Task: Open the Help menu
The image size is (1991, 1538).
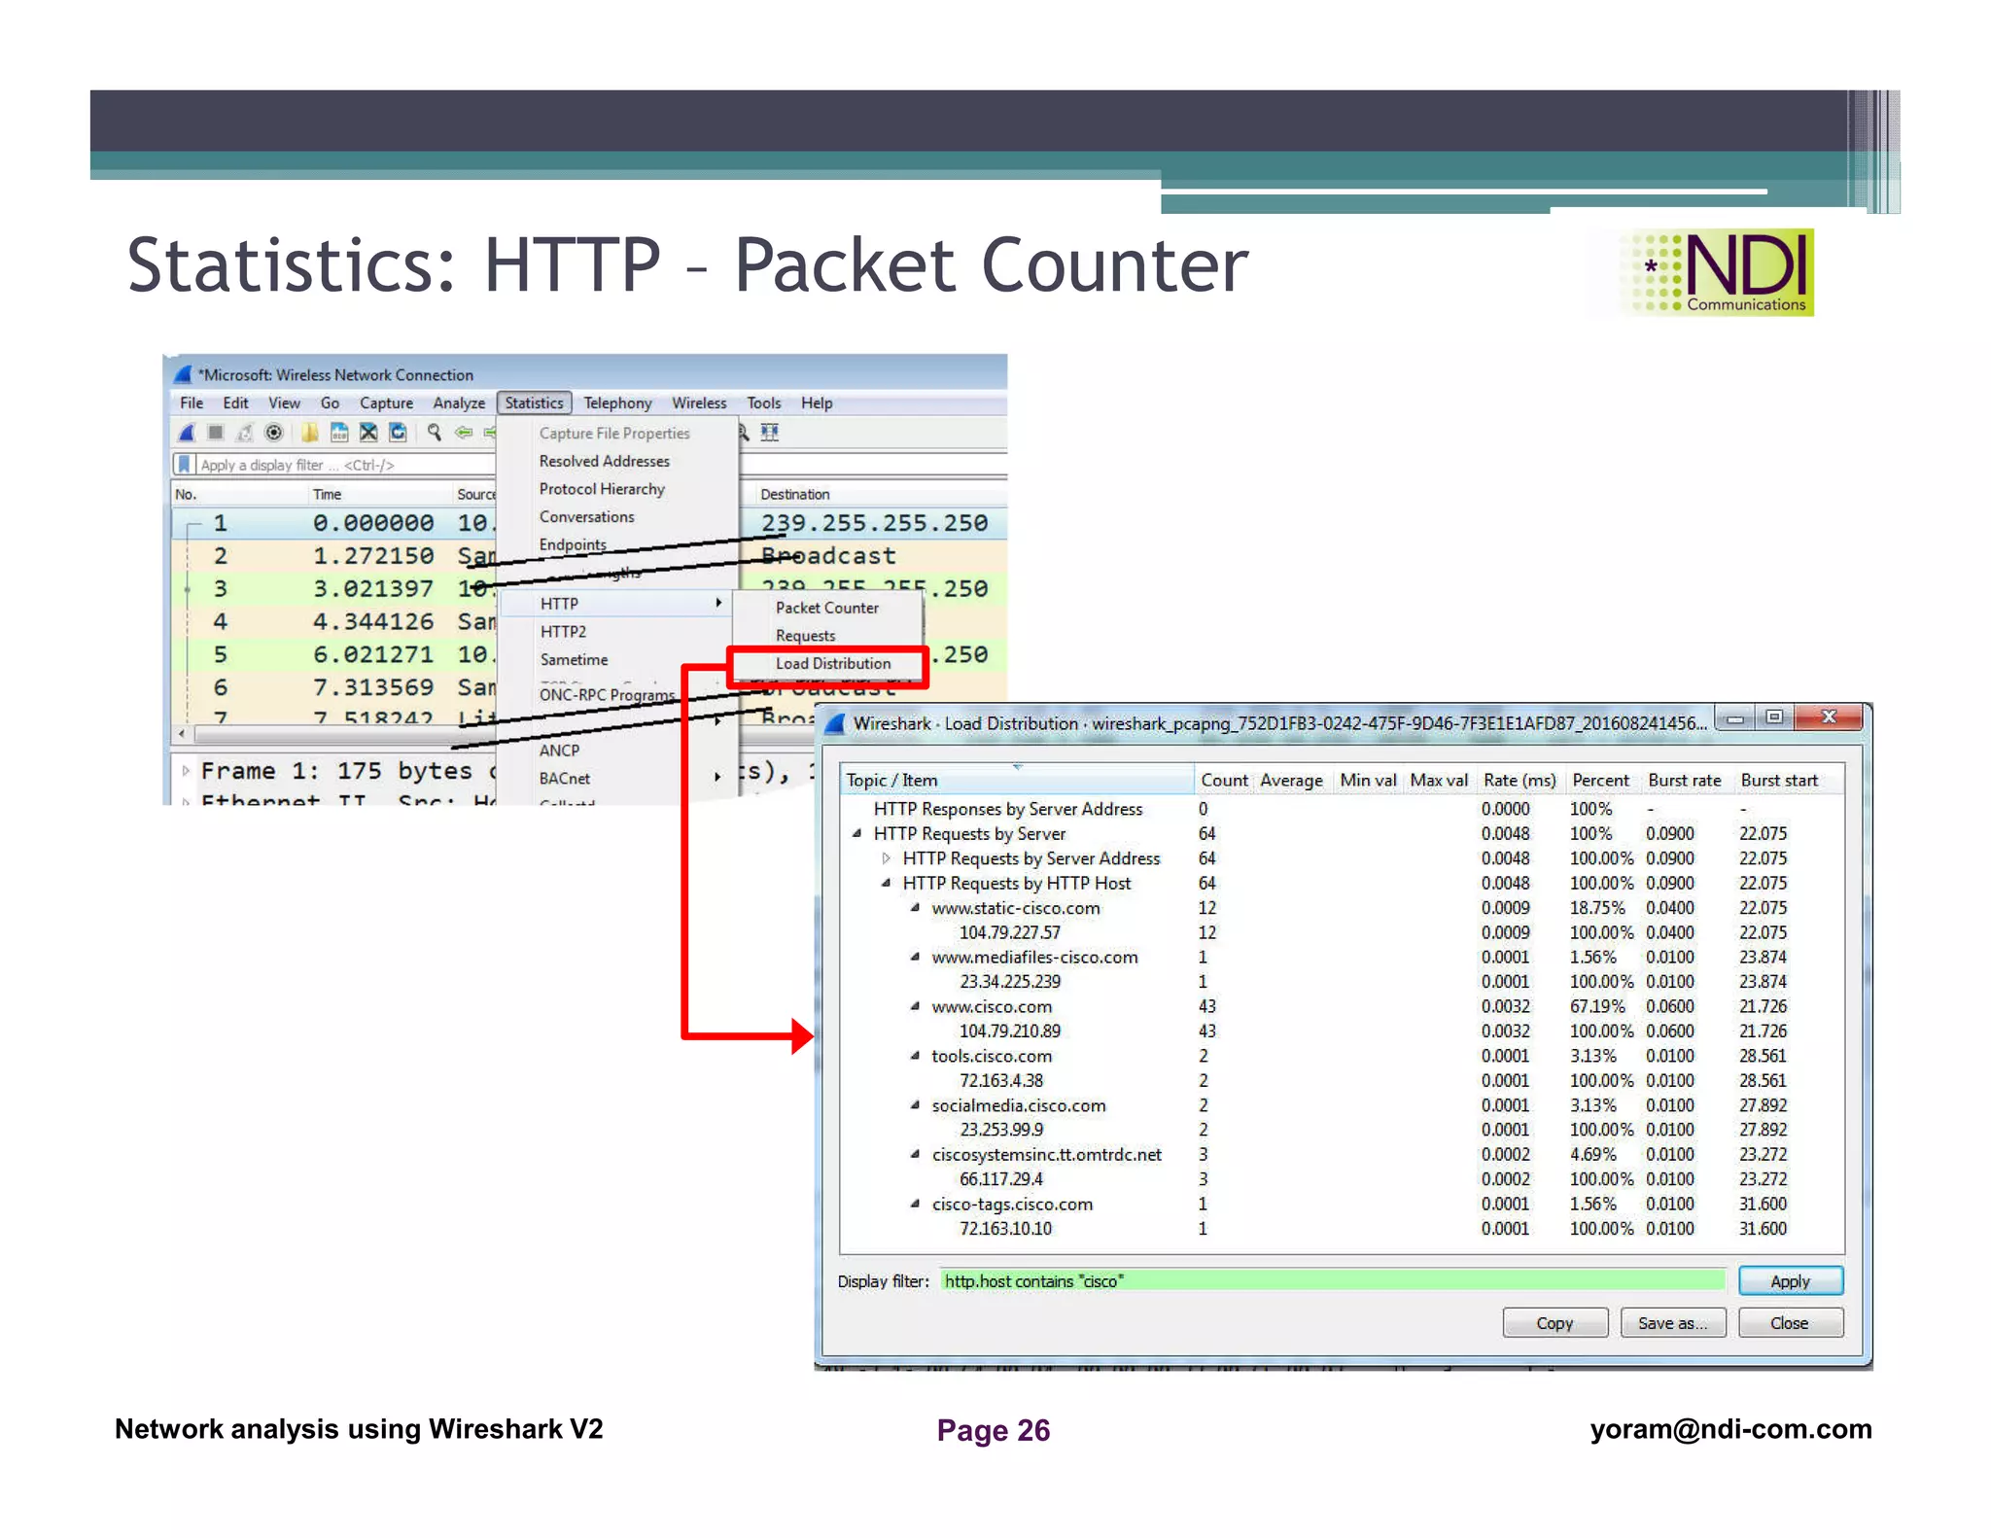Action: [817, 402]
